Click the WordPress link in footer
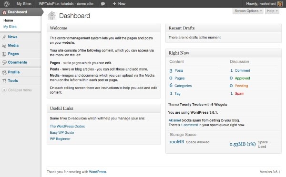286x177 pixels. (x=97, y=172)
